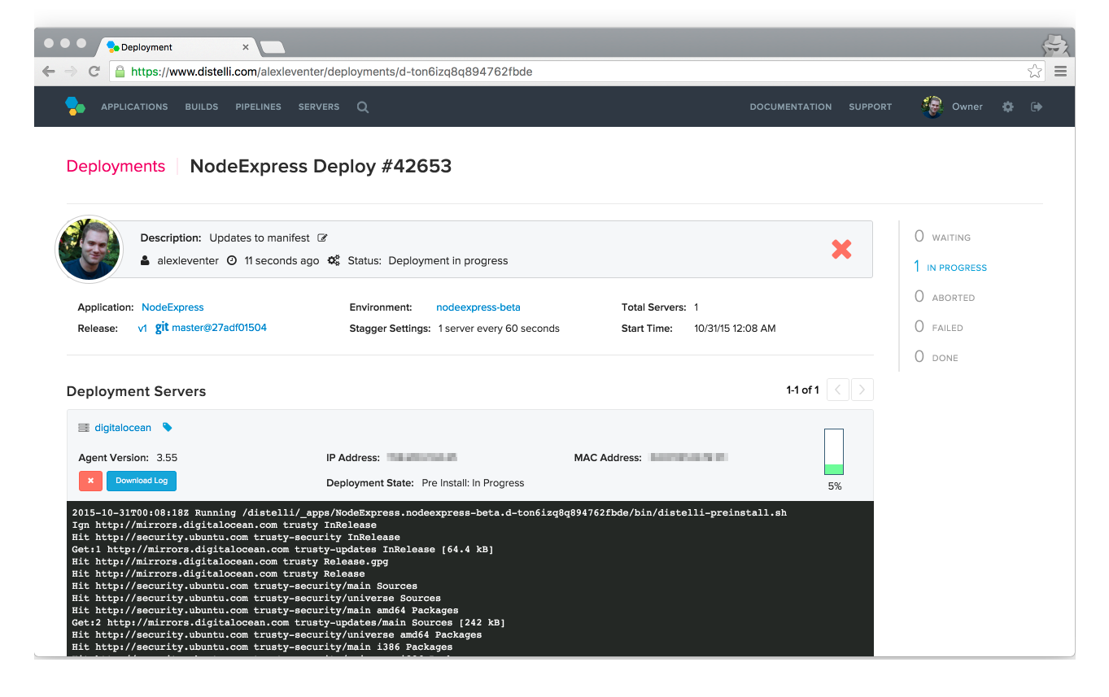Reload the page with refresh icon
1109x697 pixels.
(x=94, y=72)
